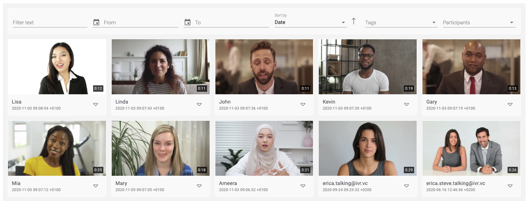Expand John's recording card menu

tap(303, 104)
